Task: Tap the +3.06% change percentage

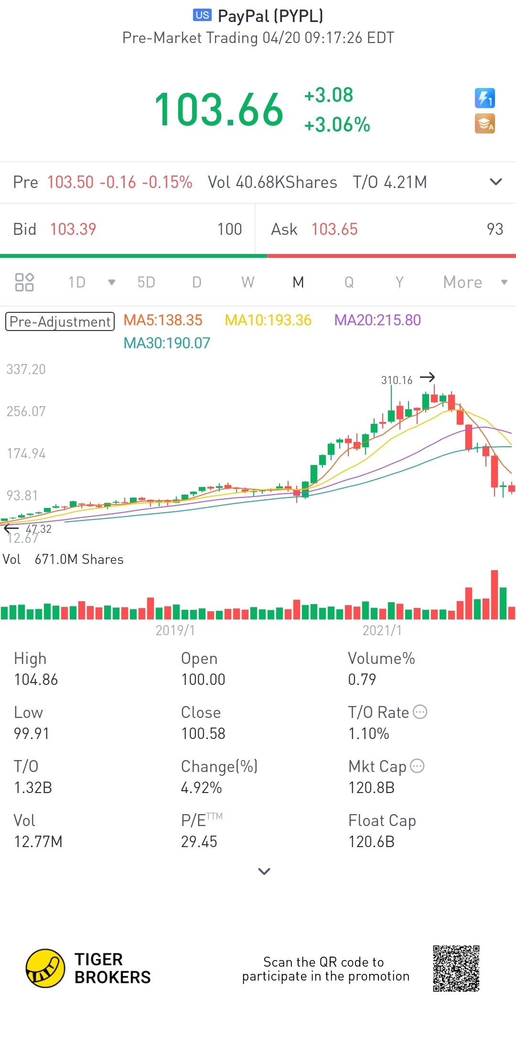Action: pos(337,125)
